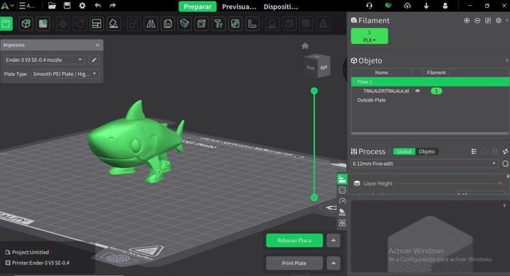Switch to the Previsualización tab
Image resolution: width=510 pixels, height=276 pixels.
tap(239, 6)
